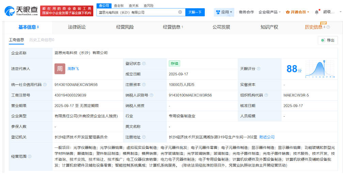Click the help icon next to 经营范围
The width and height of the screenshot is (343, 177).
(30, 156)
